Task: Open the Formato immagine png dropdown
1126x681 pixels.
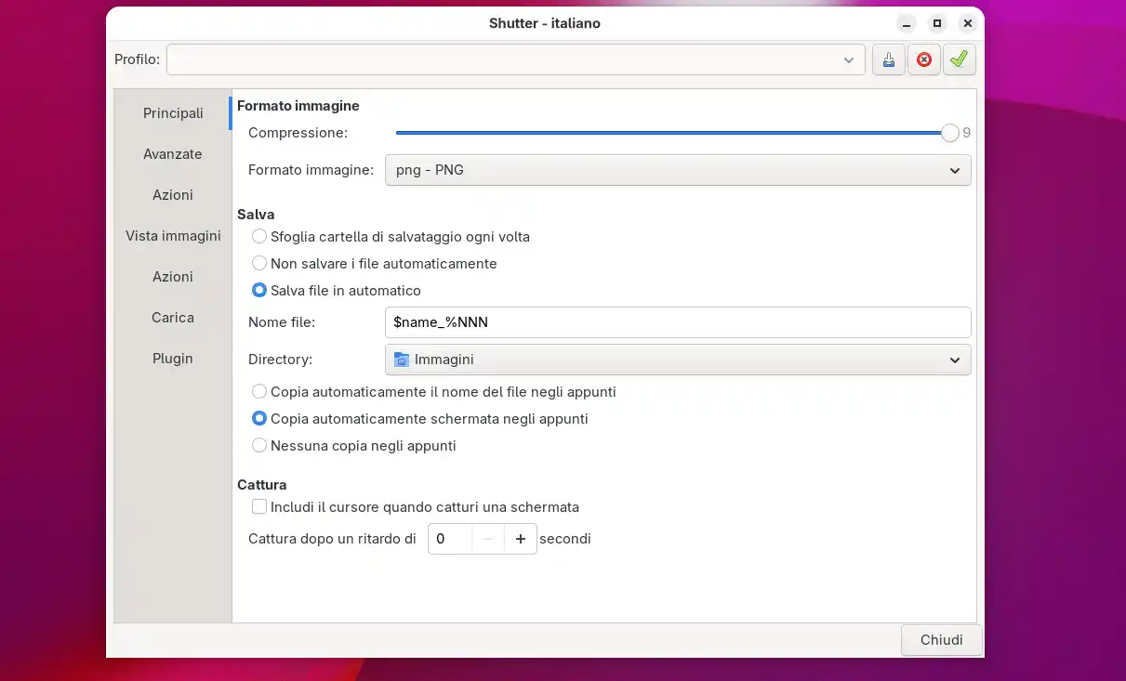Action: (x=678, y=170)
